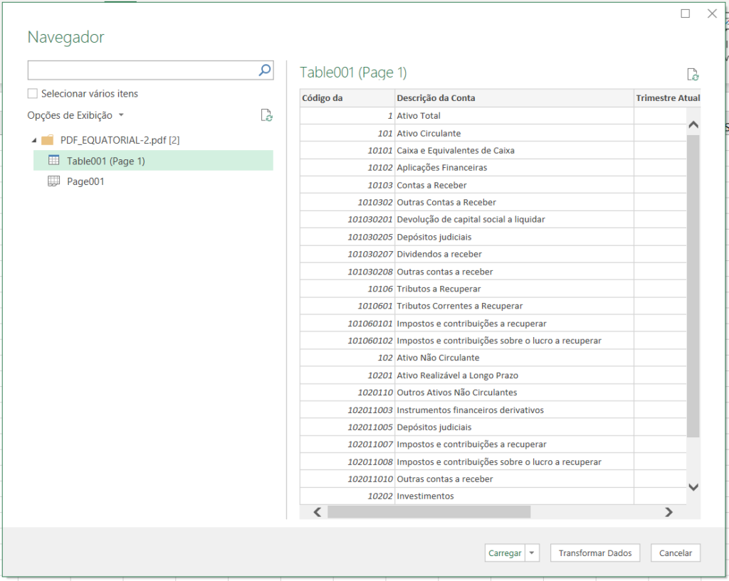Click the Contas a Receber cell

514,186
